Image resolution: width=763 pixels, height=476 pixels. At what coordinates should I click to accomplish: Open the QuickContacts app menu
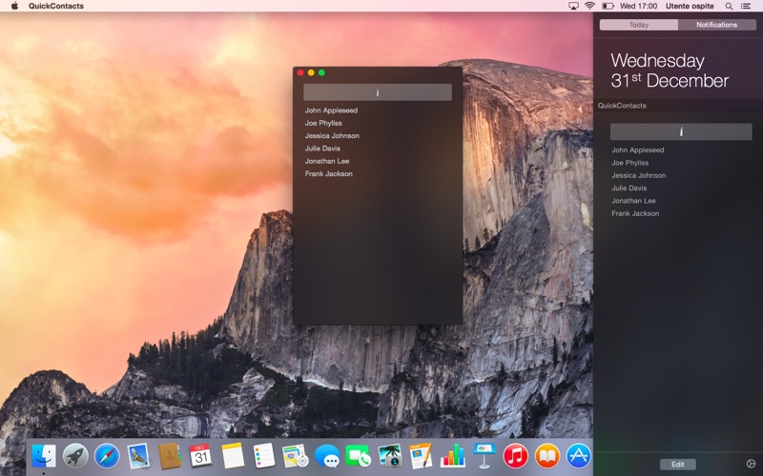coord(56,6)
